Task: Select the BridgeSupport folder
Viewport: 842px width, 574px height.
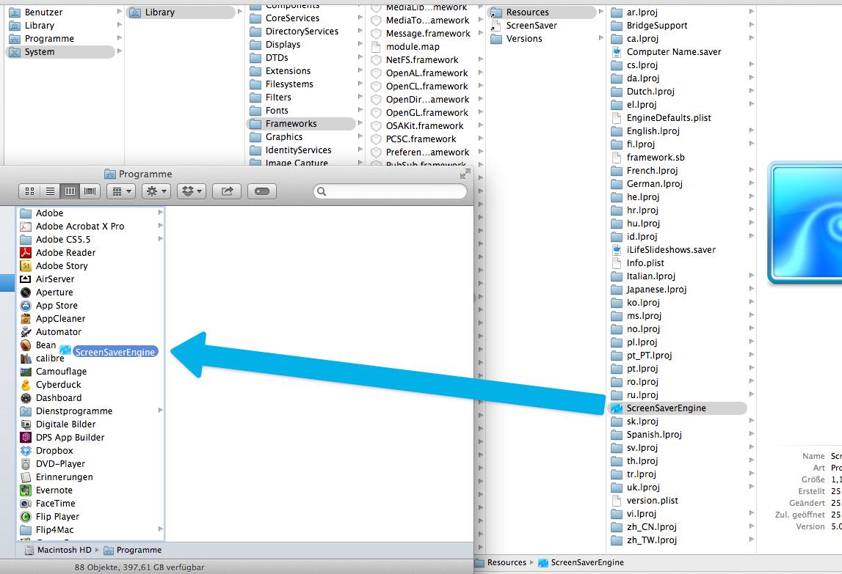Action: click(657, 26)
